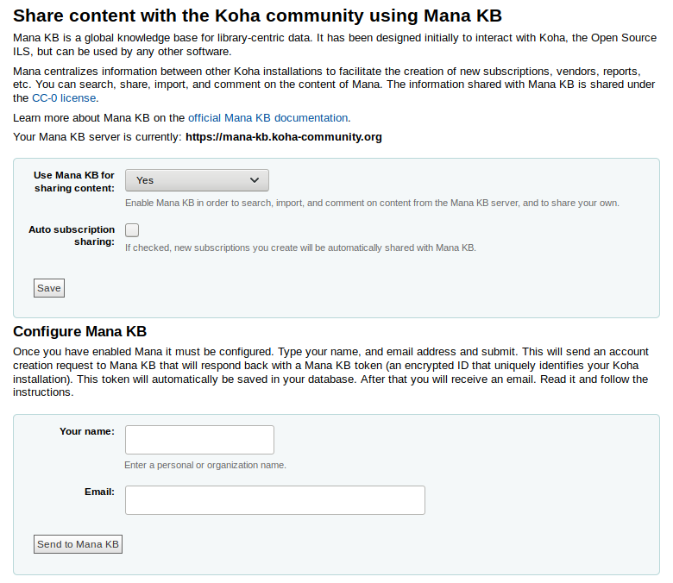Click the 'Enable Mana KB in order to search' hint
Screen dimensions: 673x583
pyautogui.click(x=372, y=204)
